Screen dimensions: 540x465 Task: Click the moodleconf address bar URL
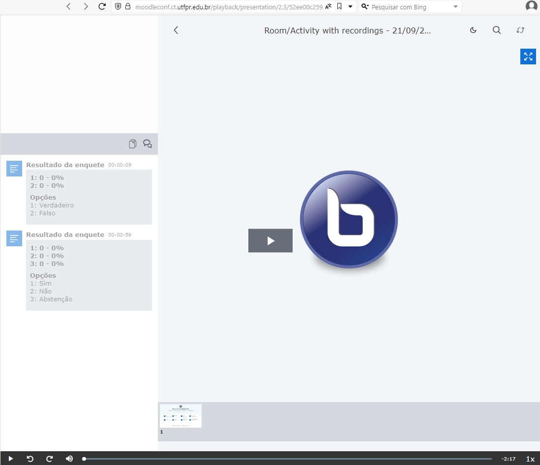point(229,7)
